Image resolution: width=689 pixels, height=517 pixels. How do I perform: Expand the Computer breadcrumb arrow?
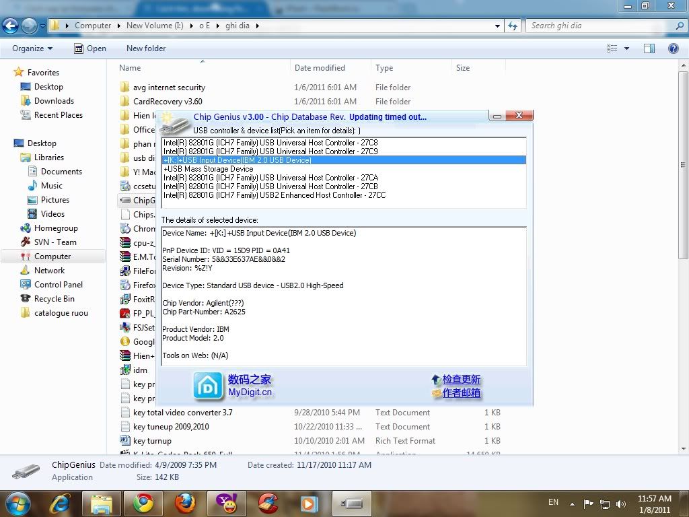point(118,26)
